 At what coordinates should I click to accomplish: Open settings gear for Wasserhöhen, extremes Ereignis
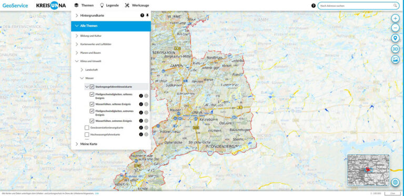coord(146,121)
